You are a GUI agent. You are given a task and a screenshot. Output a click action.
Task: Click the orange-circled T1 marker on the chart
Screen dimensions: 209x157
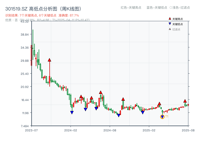tap(162, 116)
